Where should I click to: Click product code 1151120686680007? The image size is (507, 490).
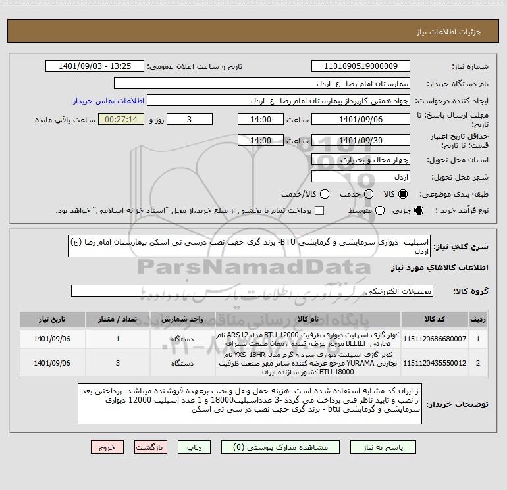(x=435, y=339)
